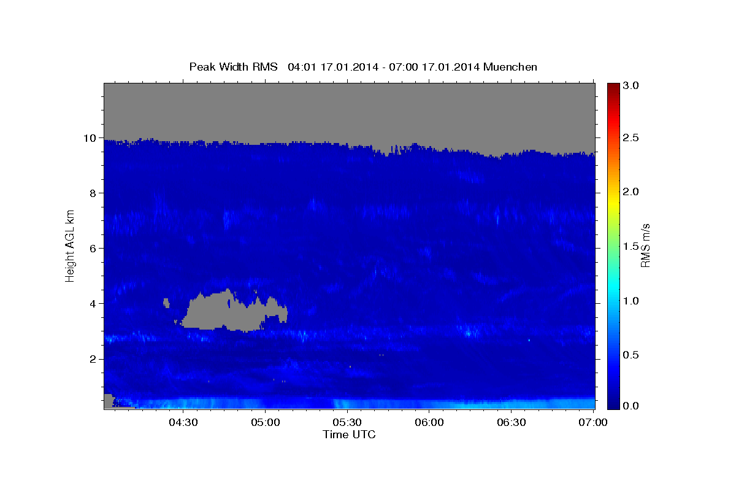Click the cyan near-surface layer at 06:30
Image resolution: width=736 pixels, height=491 pixels.
pyautogui.click(x=512, y=403)
